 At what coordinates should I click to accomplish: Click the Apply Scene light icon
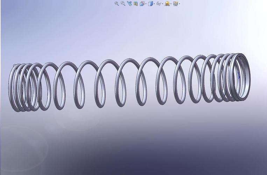tap(167, 3)
